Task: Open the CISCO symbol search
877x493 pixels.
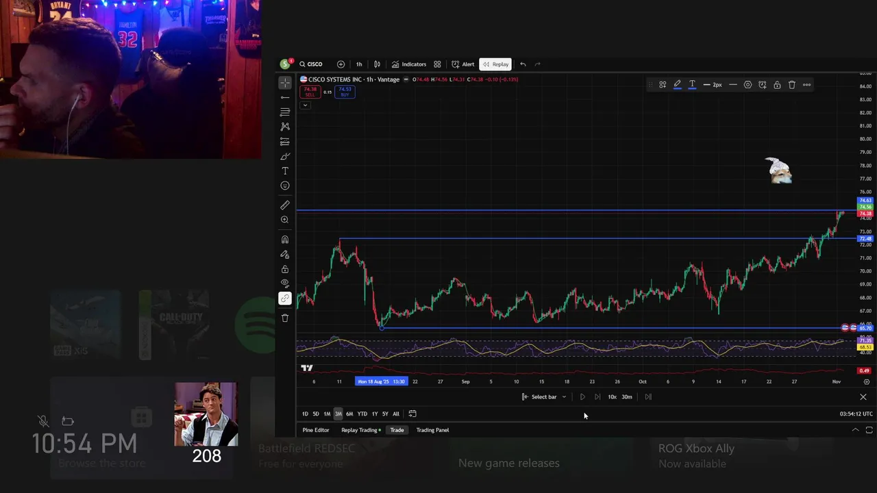Action: pos(310,64)
